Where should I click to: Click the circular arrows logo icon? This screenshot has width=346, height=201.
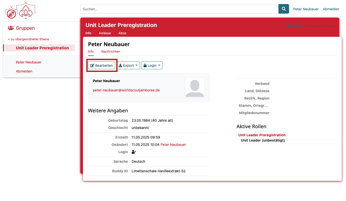coord(11,14)
